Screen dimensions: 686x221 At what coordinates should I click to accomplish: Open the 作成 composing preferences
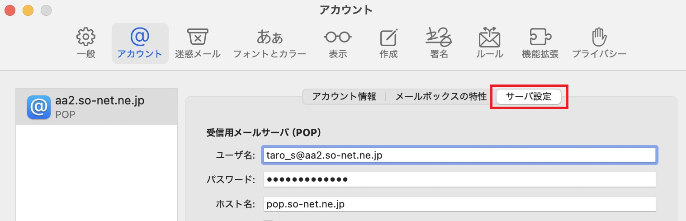pos(388,43)
